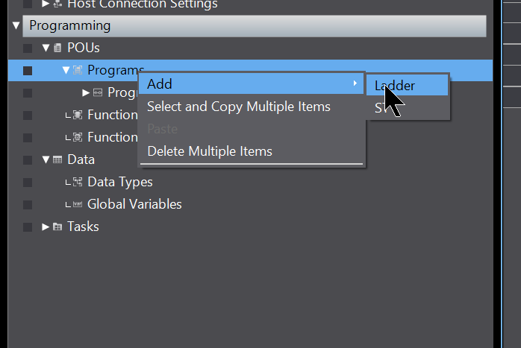The image size is (521, 348).
Task: Collapse the POUs tree node arrow
Action: (46, 48)
